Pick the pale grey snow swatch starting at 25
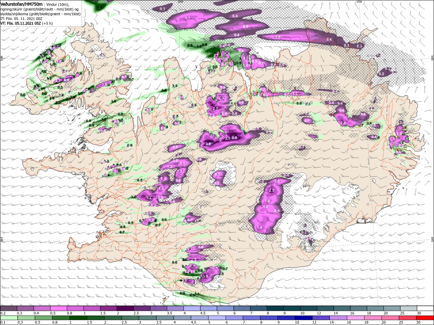Image resolution: width=434 pixels, height=325 pixels. coord(409,309)
